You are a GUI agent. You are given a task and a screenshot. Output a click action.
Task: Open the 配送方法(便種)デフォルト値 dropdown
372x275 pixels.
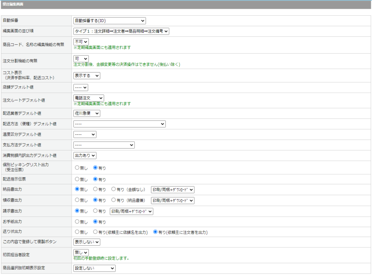[120, 124]
